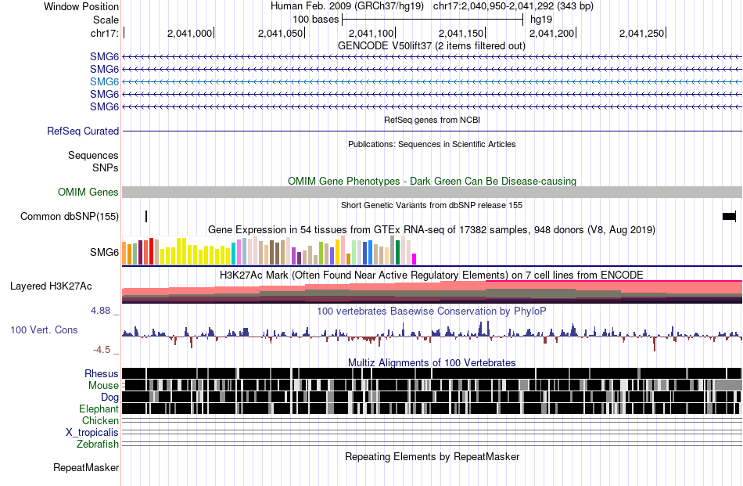The image size is (743, 486).
Task: Click the thin dbSNP variant tick mark
Action: click(146, 216)
